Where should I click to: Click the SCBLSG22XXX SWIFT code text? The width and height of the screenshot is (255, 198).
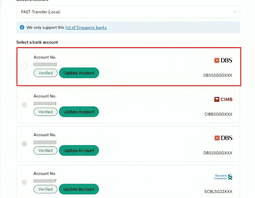click(x=218, y=191)
